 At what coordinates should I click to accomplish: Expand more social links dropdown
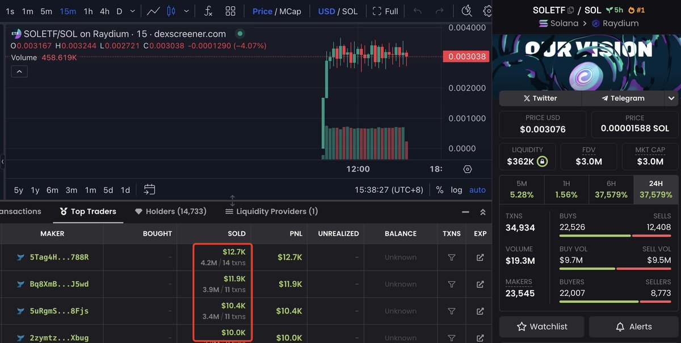point(671,98)
